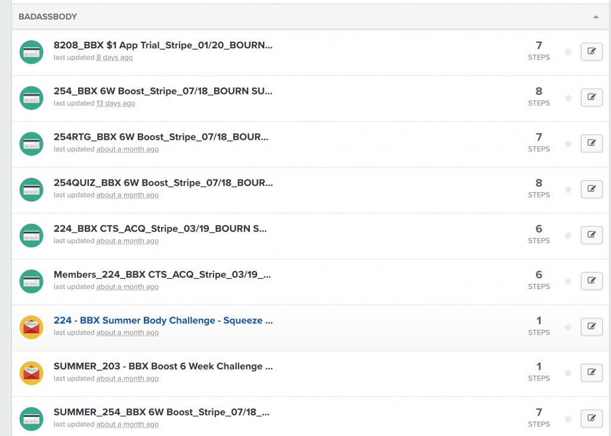This screenshot has width=611, height=436.
Task: Star the 224_BBX CTS_ACQ funnel
Action: click(x=568, y=235)
